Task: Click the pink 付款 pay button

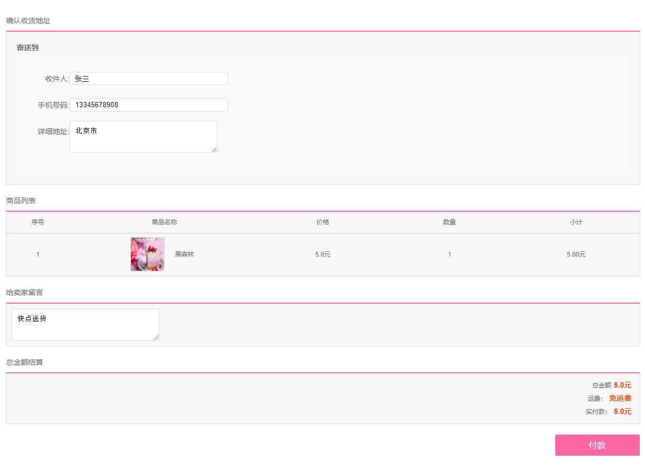Action: click(597, 445)
